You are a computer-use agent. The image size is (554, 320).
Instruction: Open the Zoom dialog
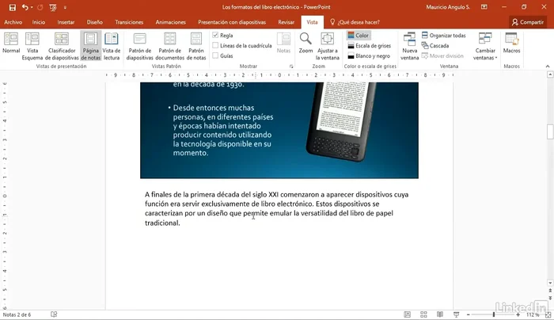(x=305, y=43)
